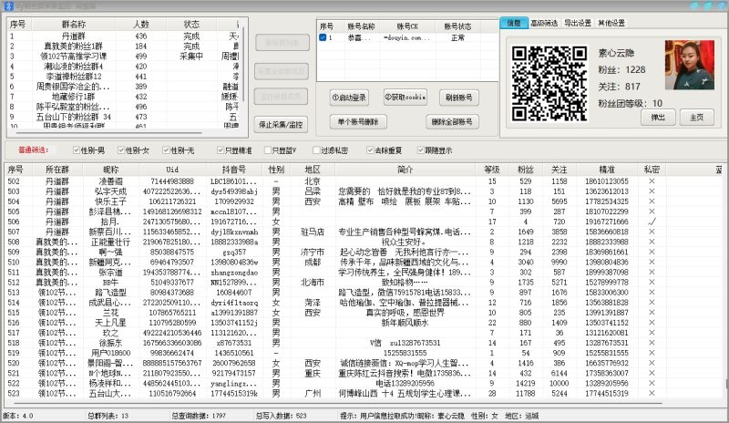Click the 精准 column header

click(x=606, y=170)
